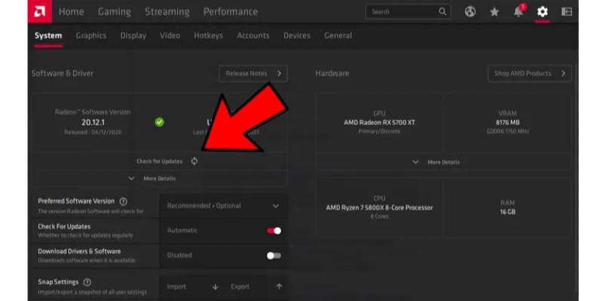Open the General settings tab
603x301 pixels.
tap(338, 35)
